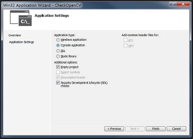Click the Application Settings heading text
The height and width of the screenshot is (139, 193).
coord(52,16)
